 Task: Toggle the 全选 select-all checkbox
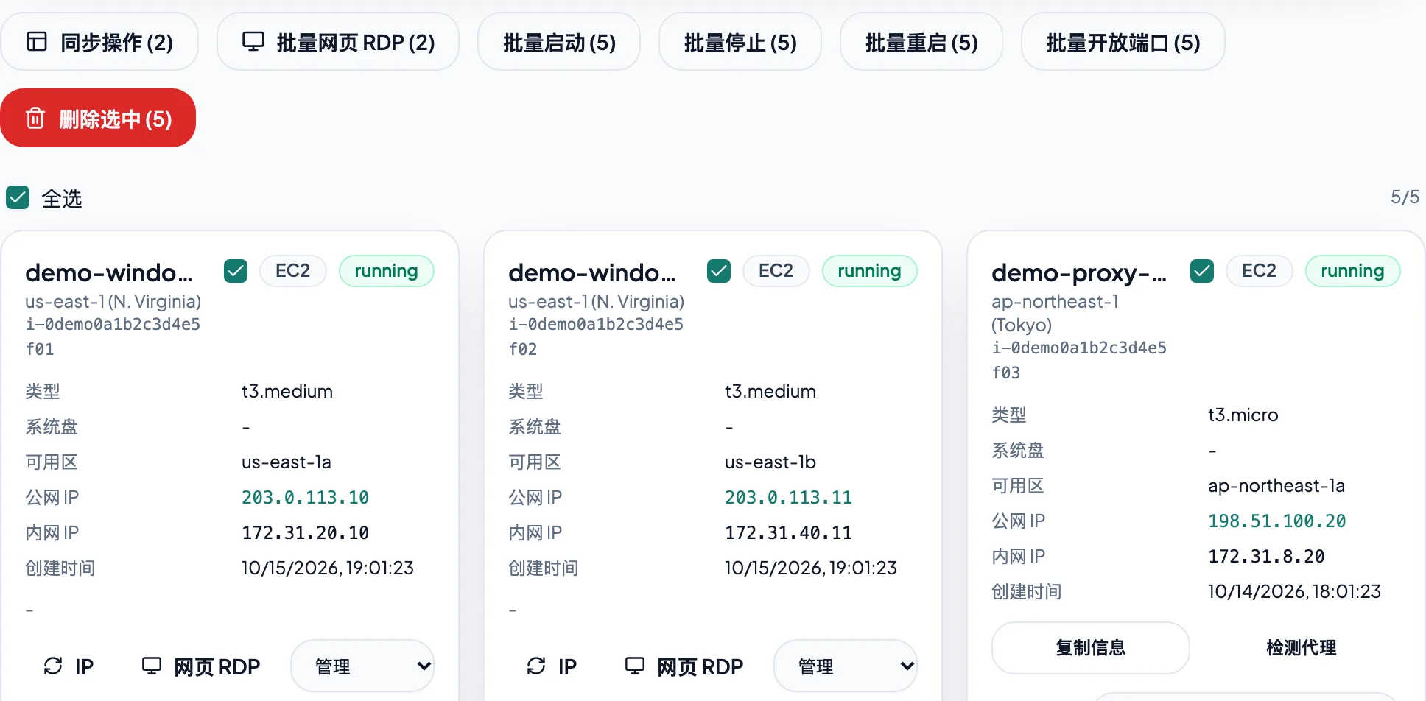coord(18,197)
